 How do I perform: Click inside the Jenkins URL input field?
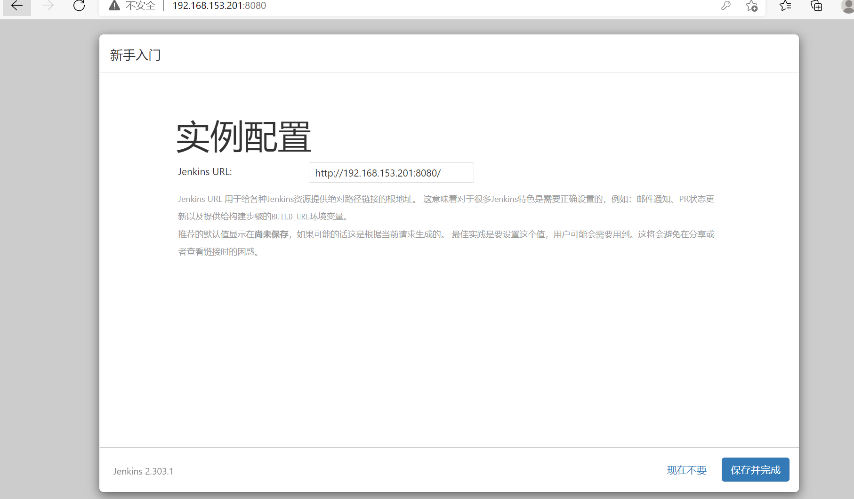click(391, 172)
